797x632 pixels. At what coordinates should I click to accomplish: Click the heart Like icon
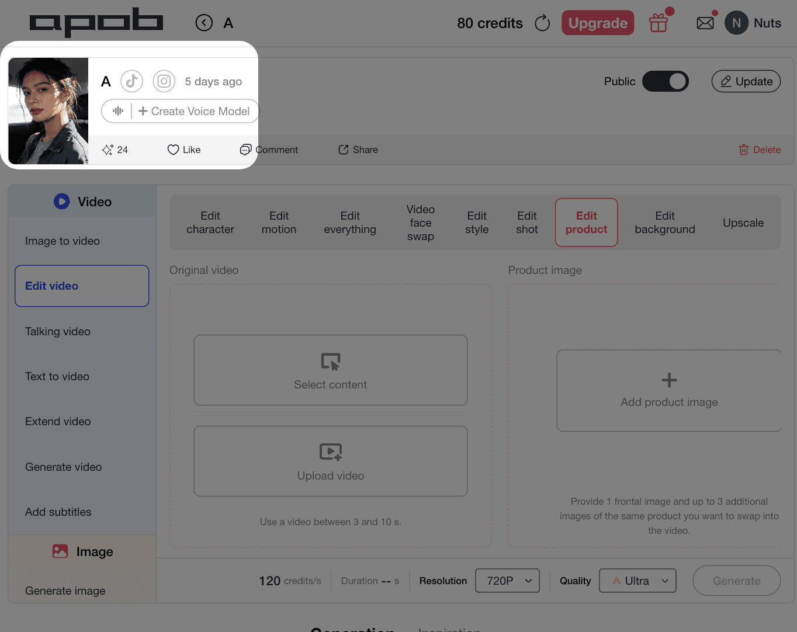(173, 150)
